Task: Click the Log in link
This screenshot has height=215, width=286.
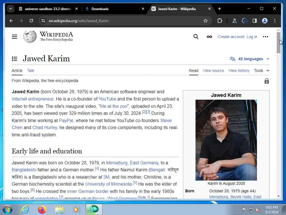Action: [252, 37]
